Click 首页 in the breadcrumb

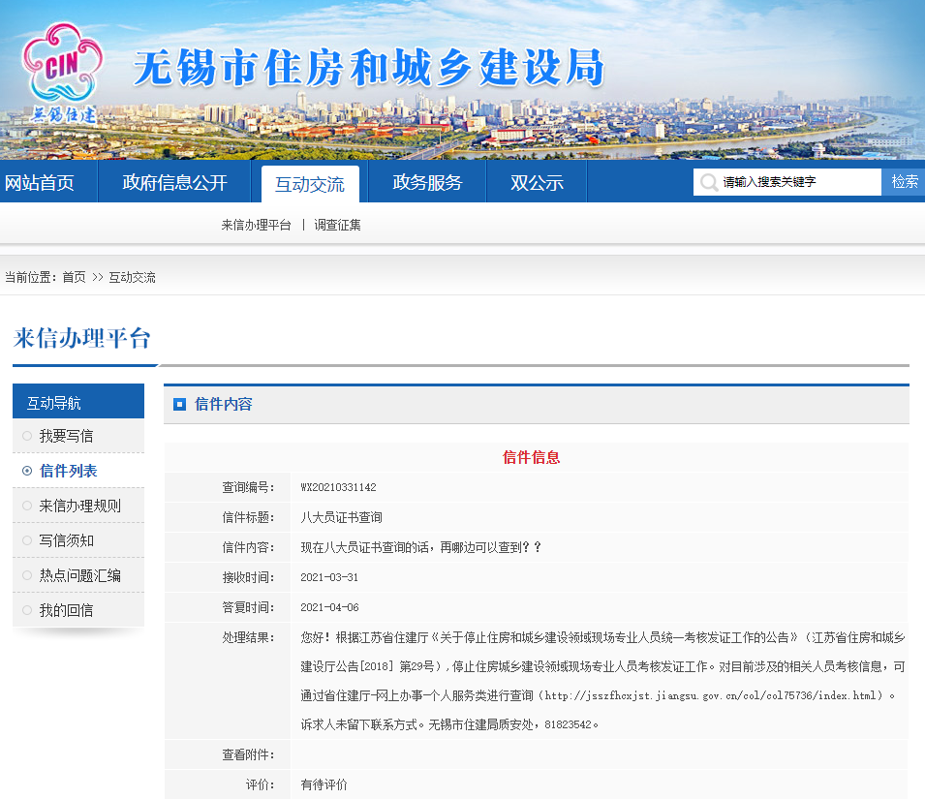tap(74, 277)
